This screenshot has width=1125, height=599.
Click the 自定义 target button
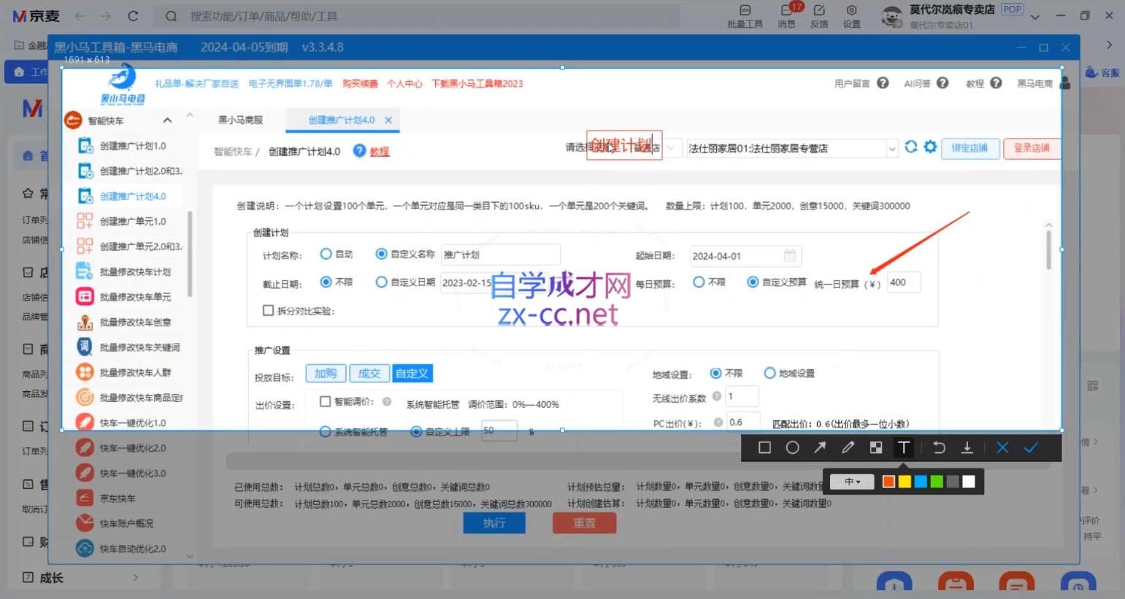tap(412, 374)
